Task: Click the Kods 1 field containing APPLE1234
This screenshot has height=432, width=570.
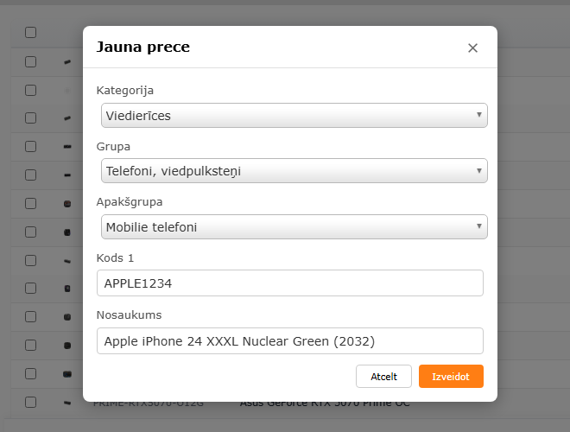Action: [x=289, y=283]
